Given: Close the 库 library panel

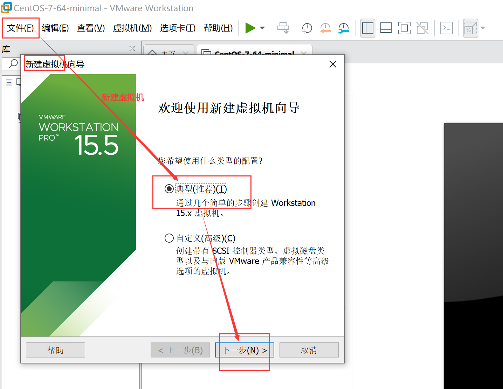Looking at the screenshot, I should [132, 49].
